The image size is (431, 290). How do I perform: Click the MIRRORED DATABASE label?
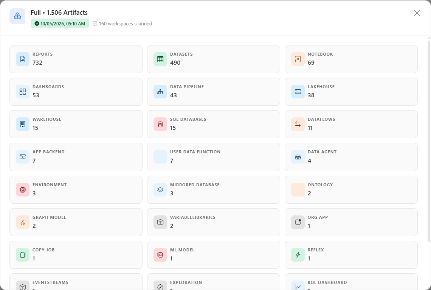pyautogui.click(x=195, y=185)
